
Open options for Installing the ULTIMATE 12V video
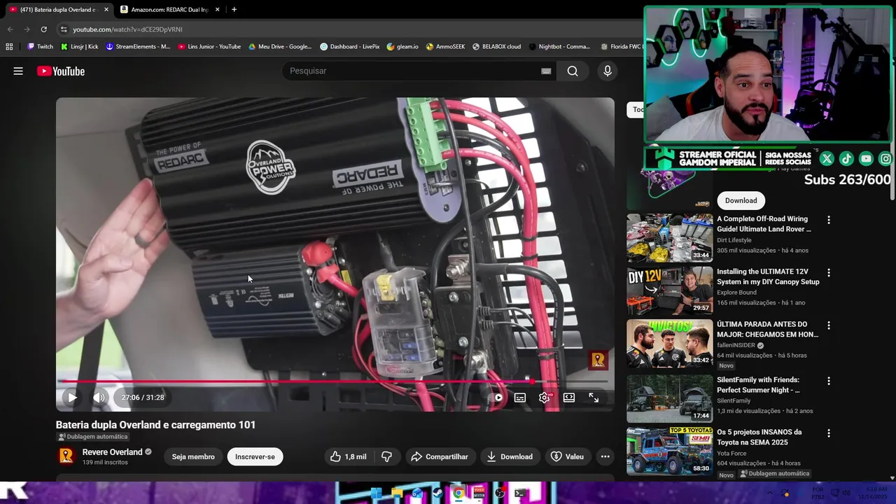829,272
